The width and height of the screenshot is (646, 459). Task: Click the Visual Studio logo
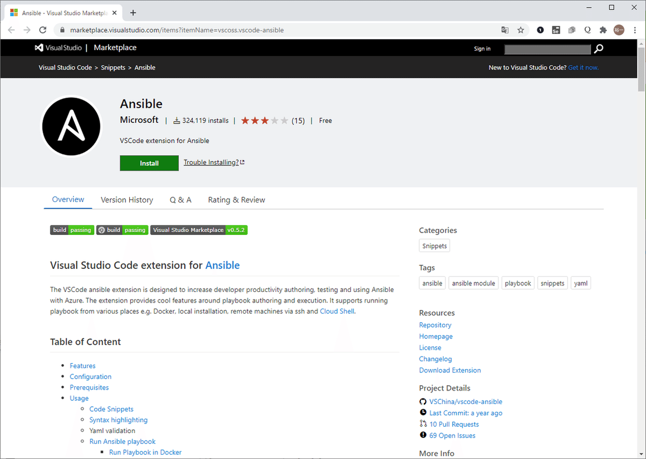pos(58,48)
